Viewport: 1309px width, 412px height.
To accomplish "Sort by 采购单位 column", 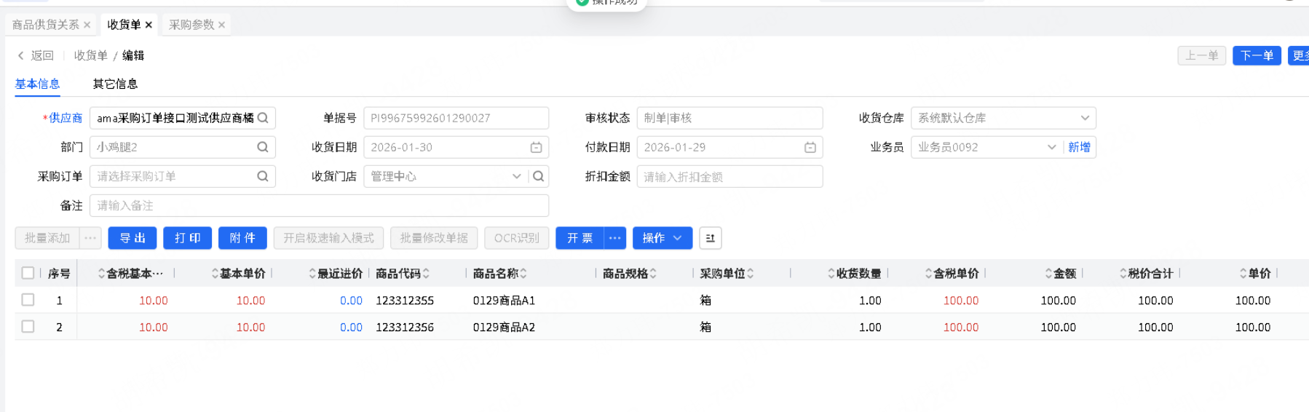I will pyautogui.click(x=751, y=274).
